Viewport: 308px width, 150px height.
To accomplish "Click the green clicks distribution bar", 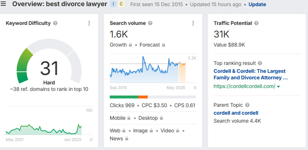I will [x=124, y=97].
